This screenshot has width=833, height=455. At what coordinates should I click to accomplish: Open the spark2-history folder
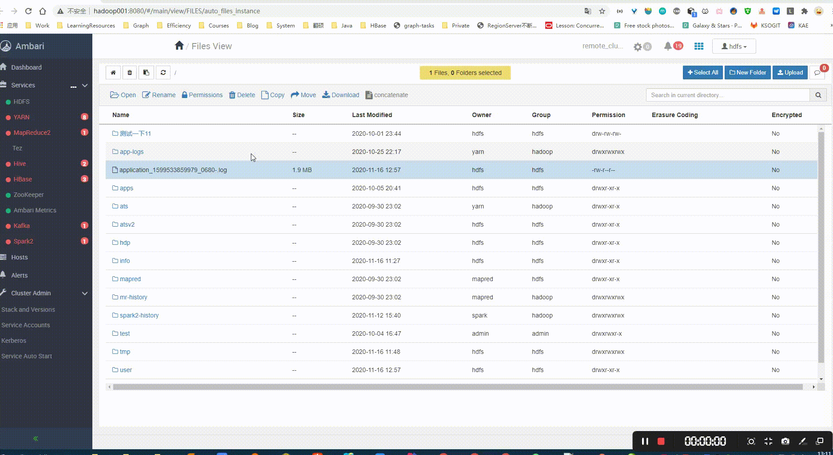[x=139, y=315]
